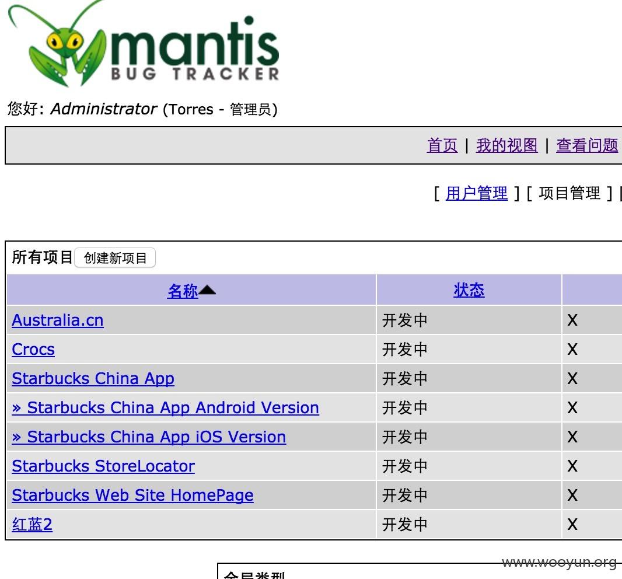Open the Crocs project
Screen dimensions: 622x579
pyautogui.click(x=33, y=349)
